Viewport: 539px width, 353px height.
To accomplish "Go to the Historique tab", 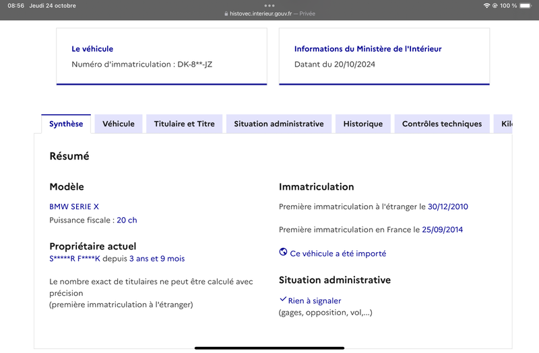I will coord(363,124).
